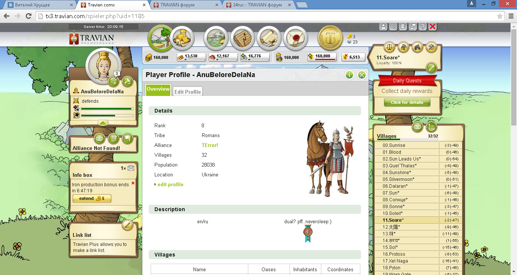Click the crop consumption 160,000 bar
Viewport: 517px width, 275px height.
pos(321,57)
